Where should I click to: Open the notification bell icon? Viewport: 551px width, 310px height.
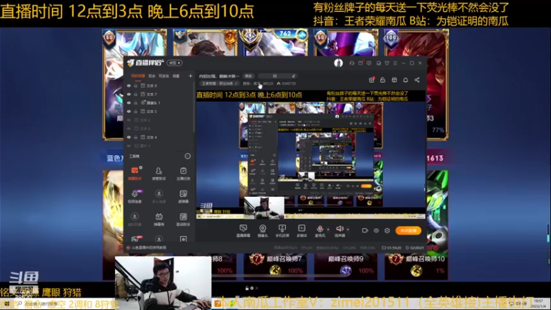[x=406, y=80]
